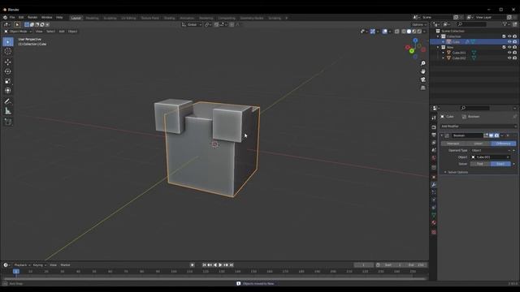Screen dimensions: 520x292
Task: Open the Physics properties tab
Action: tap(434, 200)
